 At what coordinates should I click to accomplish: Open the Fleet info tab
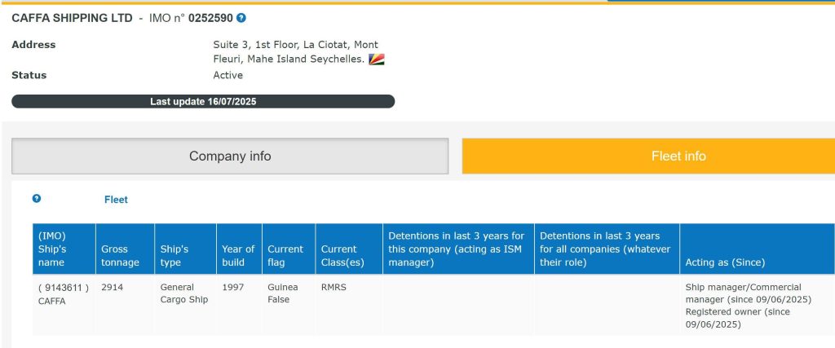(648, 156)
